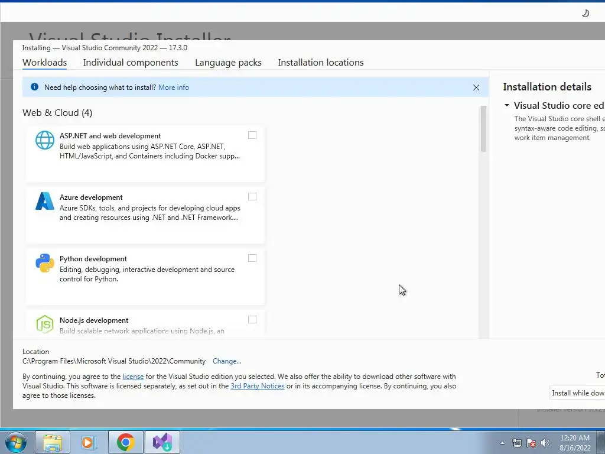
Task: Click Visual Studio Installer taskbar icon
Action: [x=162, y=442]
